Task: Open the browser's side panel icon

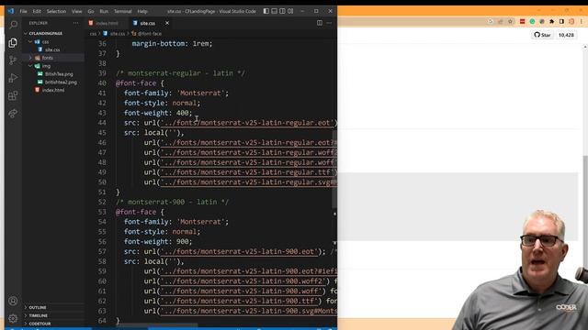Action: (x=561, y=22)
